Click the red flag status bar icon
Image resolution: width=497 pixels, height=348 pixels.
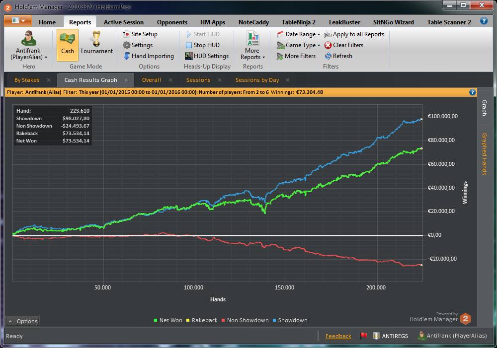point(364,336)
